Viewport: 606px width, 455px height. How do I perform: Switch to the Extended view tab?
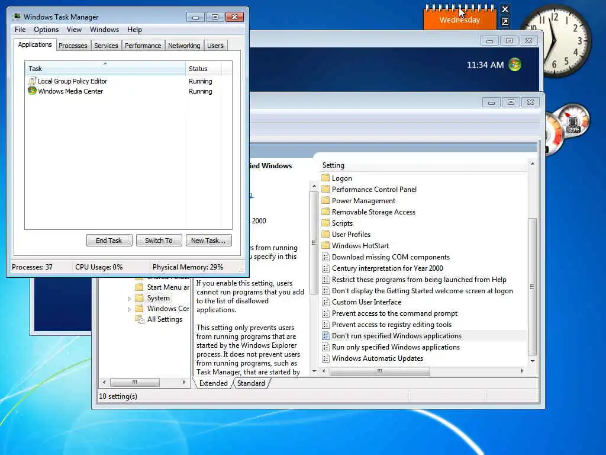(213, 383)
